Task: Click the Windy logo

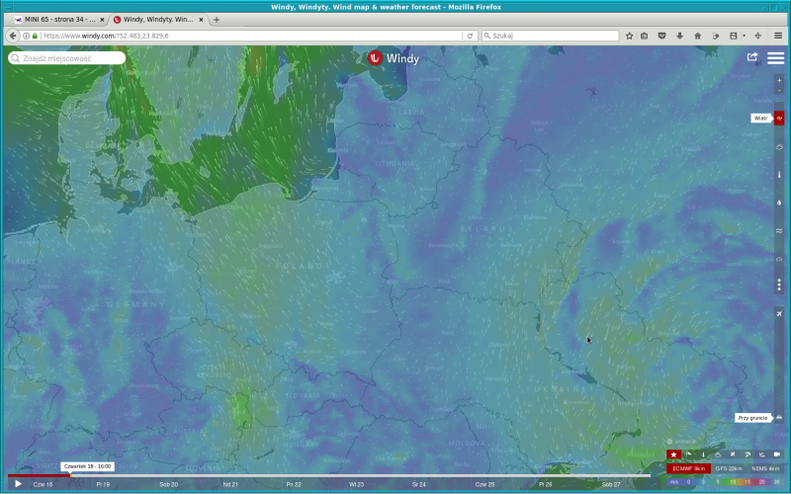Action: 394,58
